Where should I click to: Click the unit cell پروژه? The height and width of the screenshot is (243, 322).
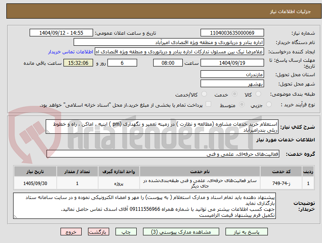coord(119,183)
